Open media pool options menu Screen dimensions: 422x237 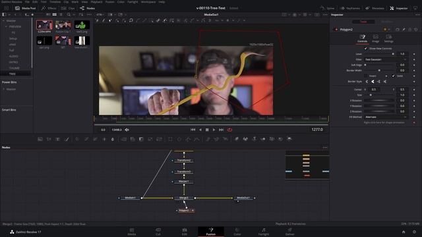[x=89, y=14]
